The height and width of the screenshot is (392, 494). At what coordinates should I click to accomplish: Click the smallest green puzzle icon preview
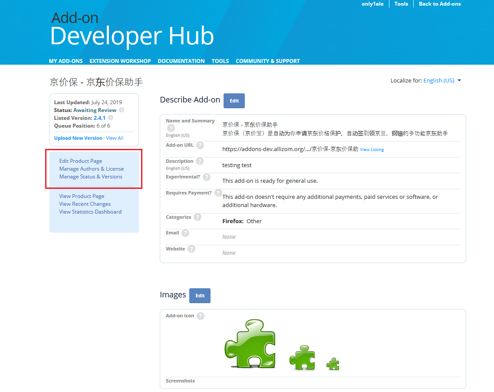333,364
